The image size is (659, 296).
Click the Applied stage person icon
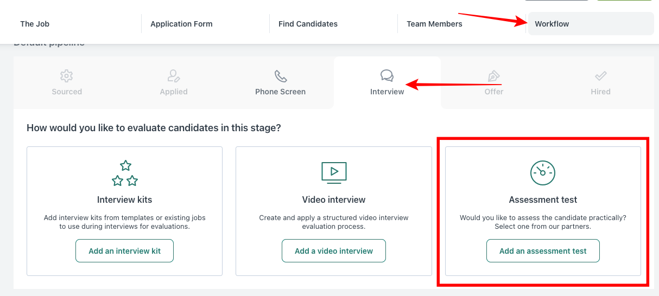[174, 75]
